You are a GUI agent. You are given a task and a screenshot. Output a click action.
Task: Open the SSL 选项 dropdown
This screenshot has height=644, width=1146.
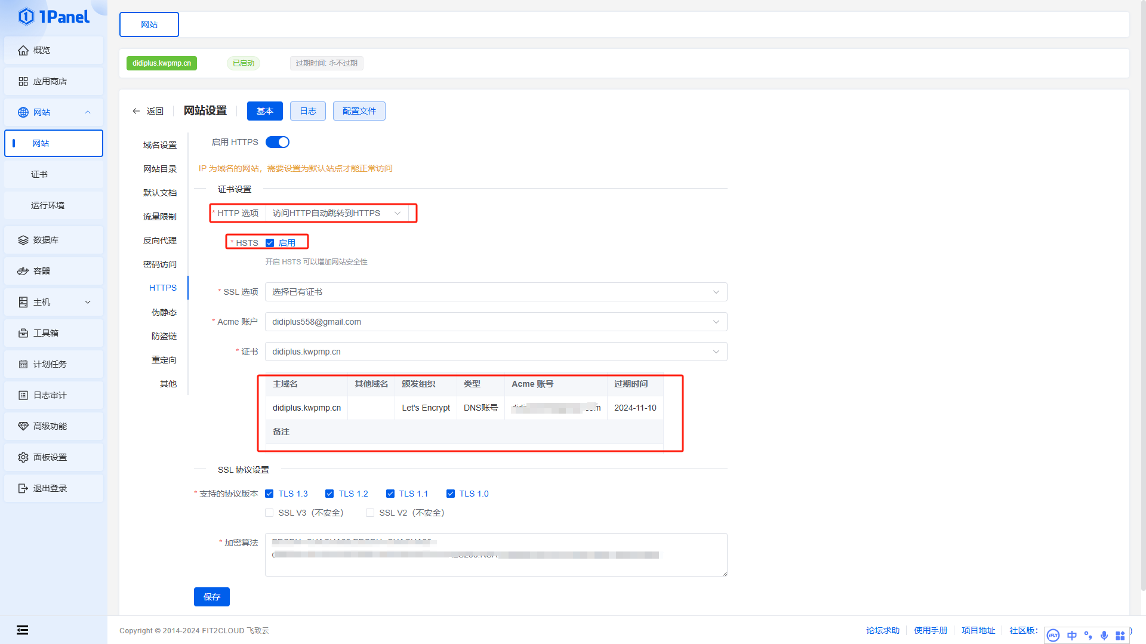coord(496,292)
